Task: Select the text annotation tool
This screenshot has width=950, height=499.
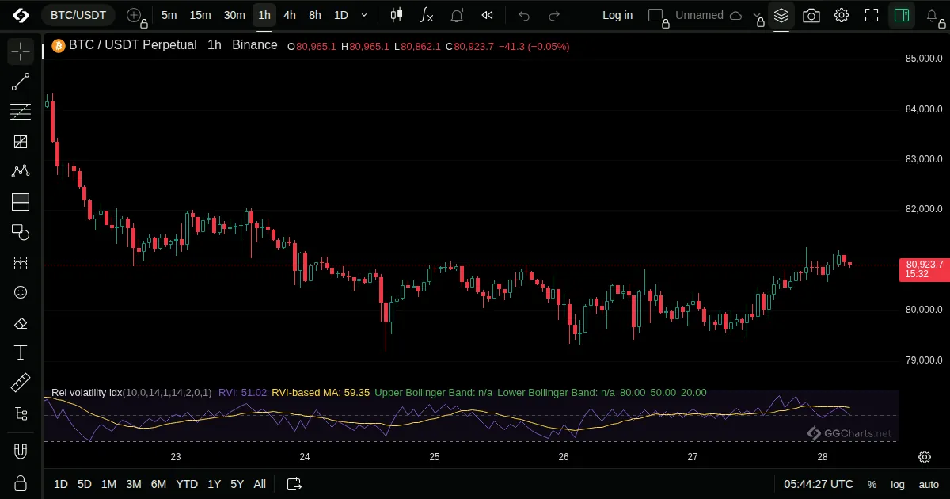Action: point(21,352)
